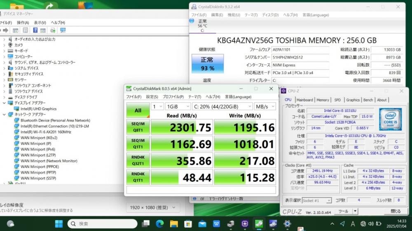Open Microsoft Store from taskbar
This screenshot has height=231, width=412.
click(x=188, y=224)
